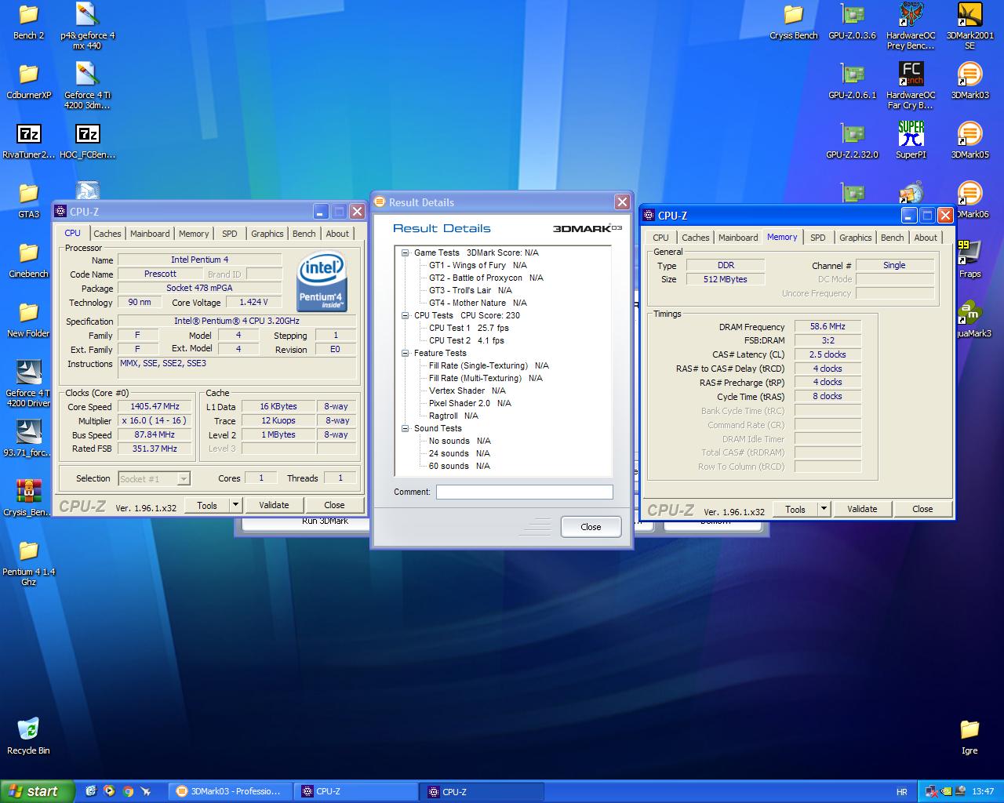Open the 3DMark05 desktop shortcut
This screenshot has width=1004, height=803.
click(969, 136)
